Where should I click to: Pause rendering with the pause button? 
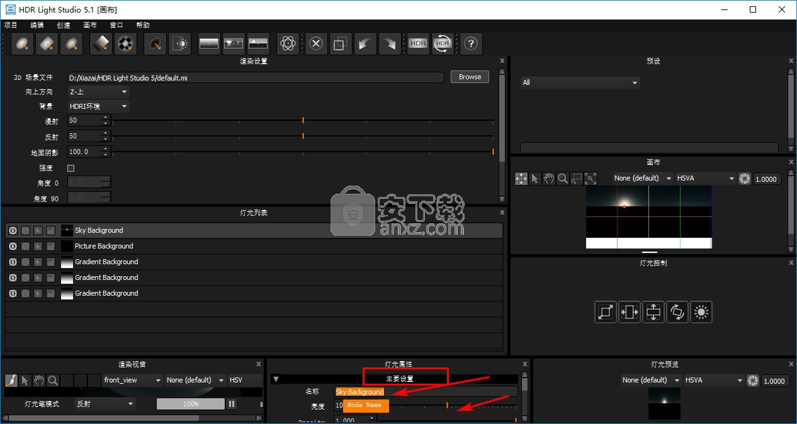[x=232, y=404]
